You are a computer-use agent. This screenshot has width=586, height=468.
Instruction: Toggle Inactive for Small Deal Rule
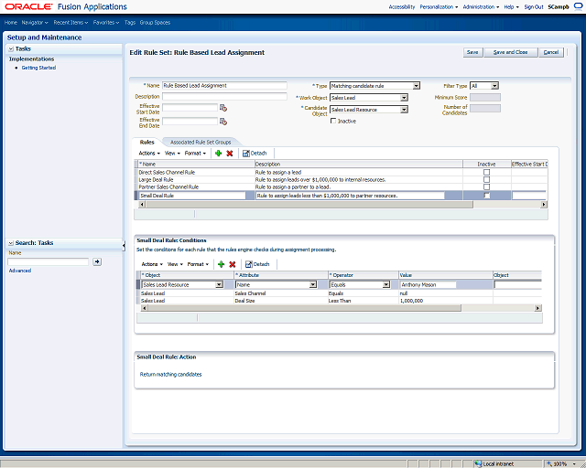[486, 196]
